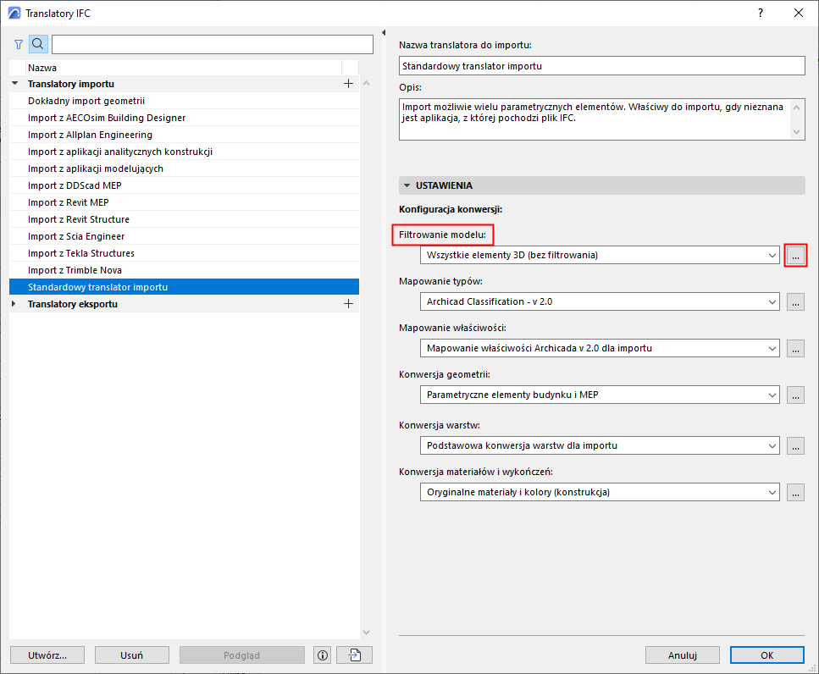
Task: Open Archicad Classification v 2.0 dropdown
Action: pos(600,301)
